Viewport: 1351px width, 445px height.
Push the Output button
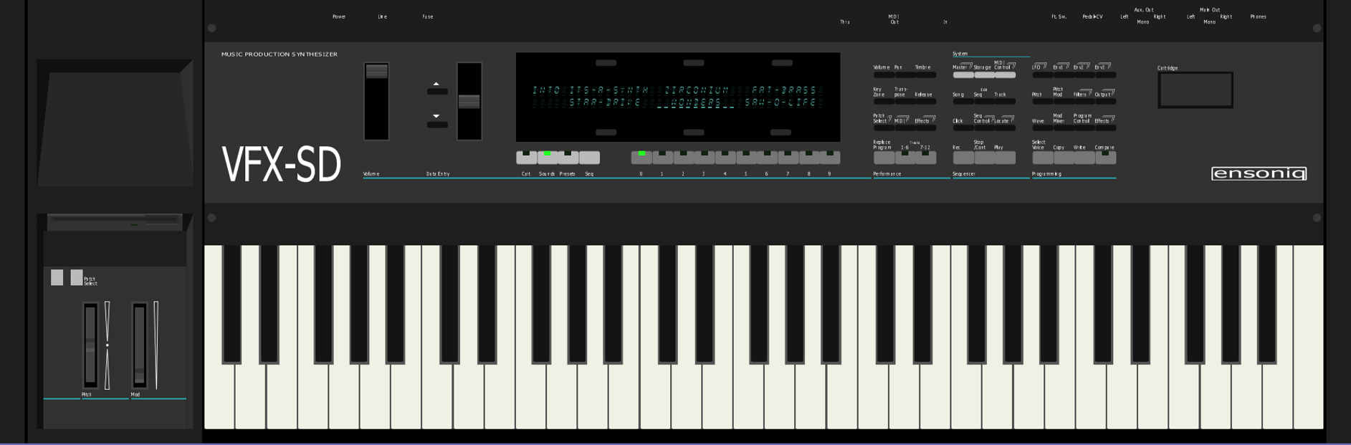pyautogui.click(x=1106, y=102)
